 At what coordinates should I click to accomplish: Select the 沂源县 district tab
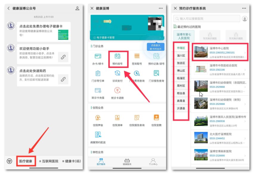181,108
